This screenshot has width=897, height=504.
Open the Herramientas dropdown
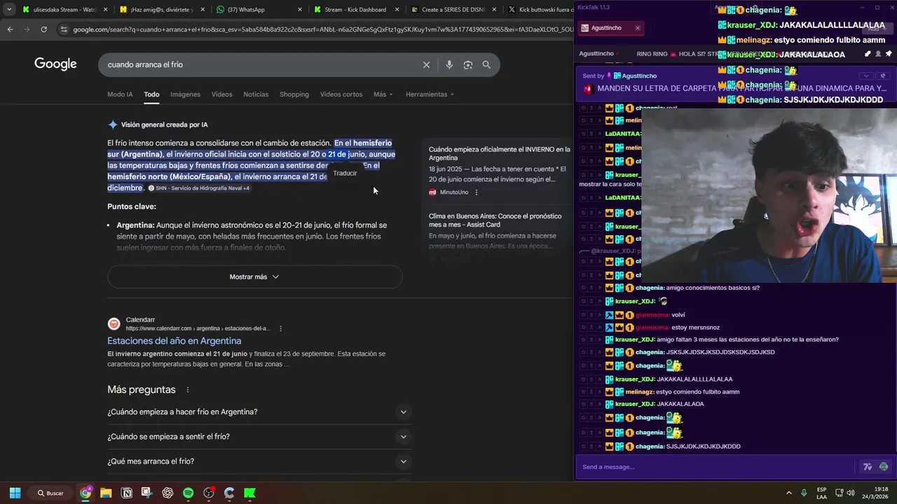point(430,94)
